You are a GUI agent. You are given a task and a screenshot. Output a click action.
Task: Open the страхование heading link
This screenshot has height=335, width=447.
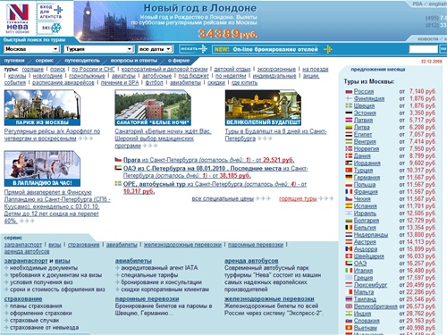point(23,298)
